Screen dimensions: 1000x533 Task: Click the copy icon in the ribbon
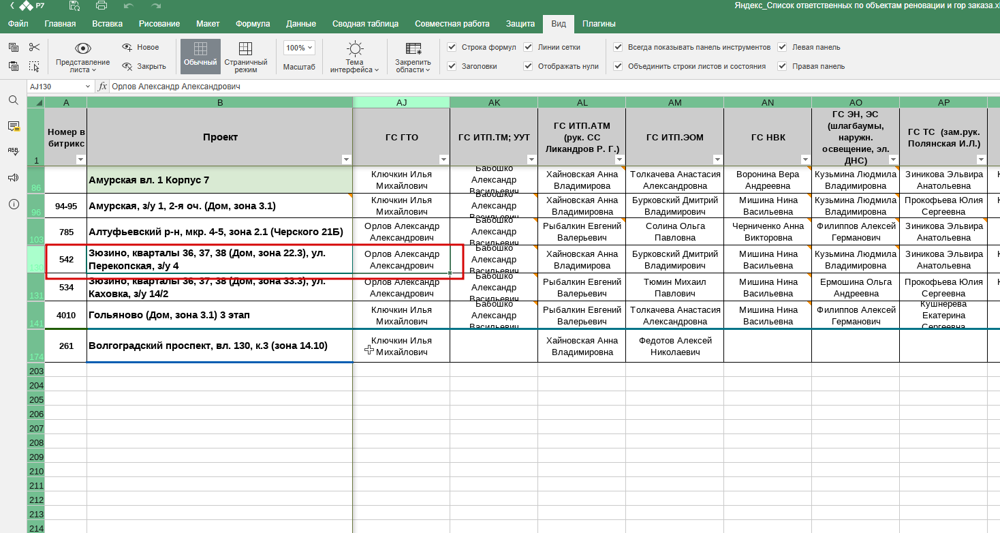tap(14, 47)
